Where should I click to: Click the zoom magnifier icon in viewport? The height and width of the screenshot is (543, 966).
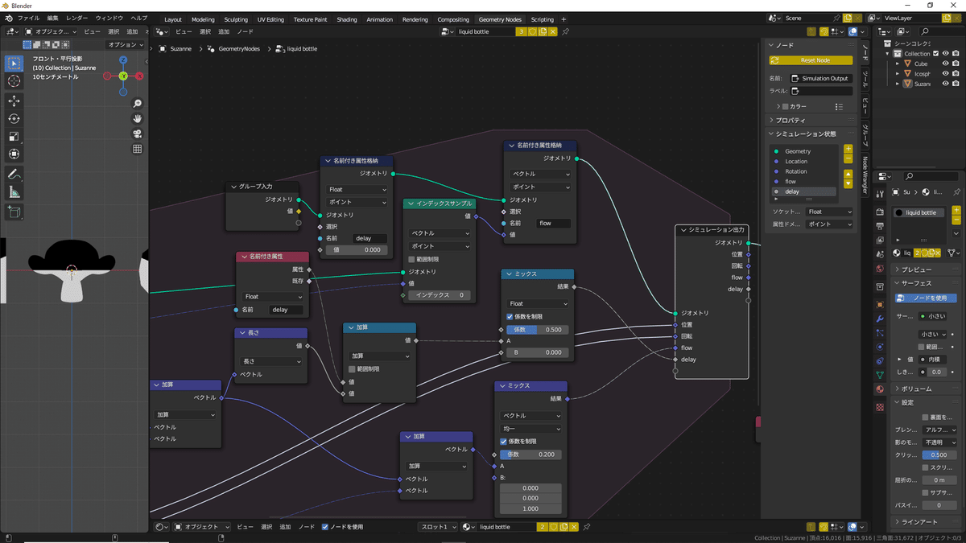point(138,104)
